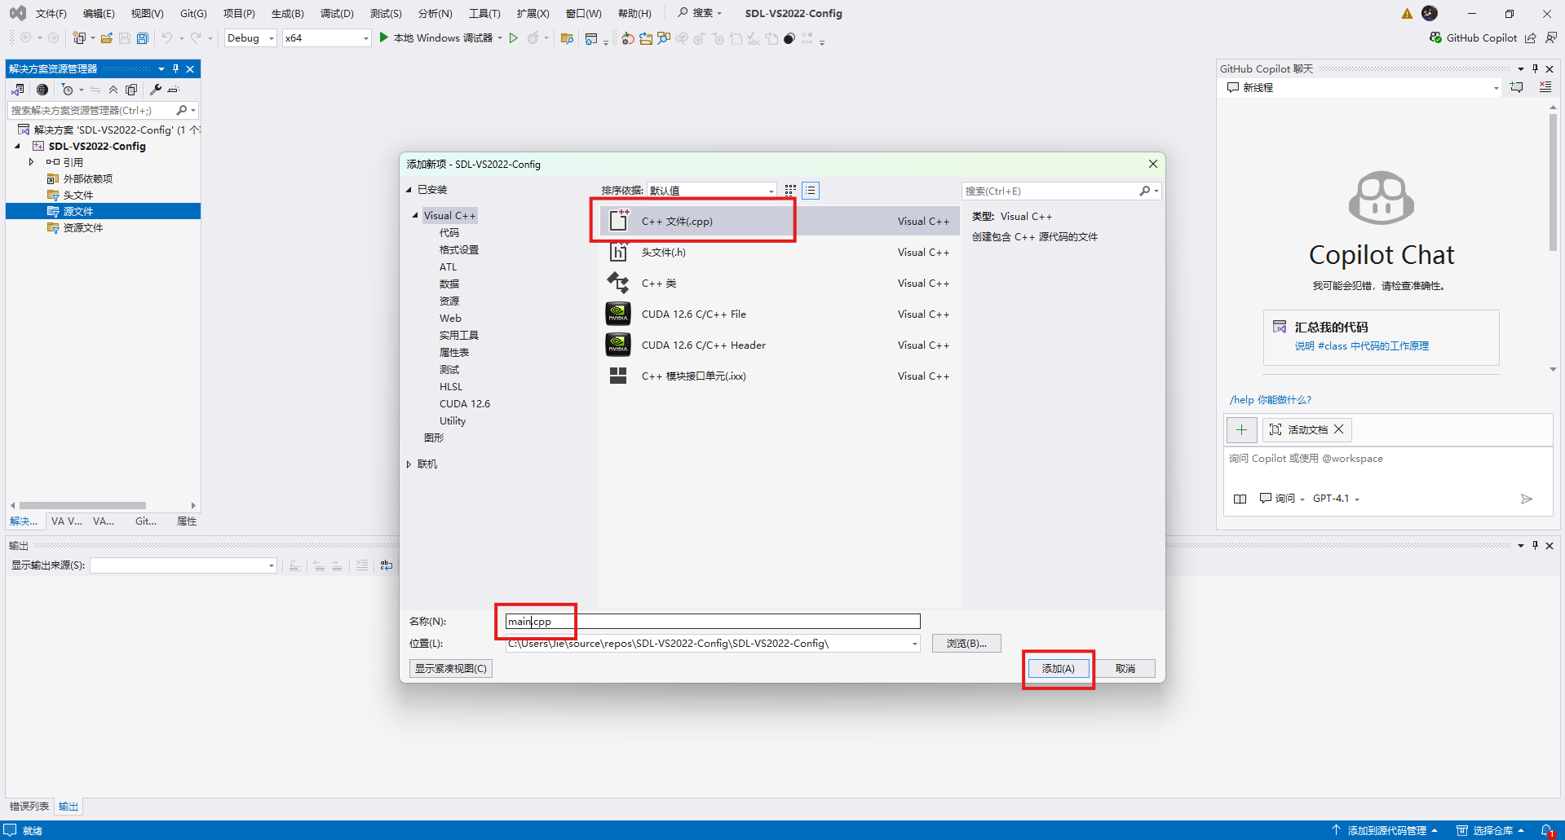Switch template display to medium icon view
1565x840 pixels.
(789, 190)
